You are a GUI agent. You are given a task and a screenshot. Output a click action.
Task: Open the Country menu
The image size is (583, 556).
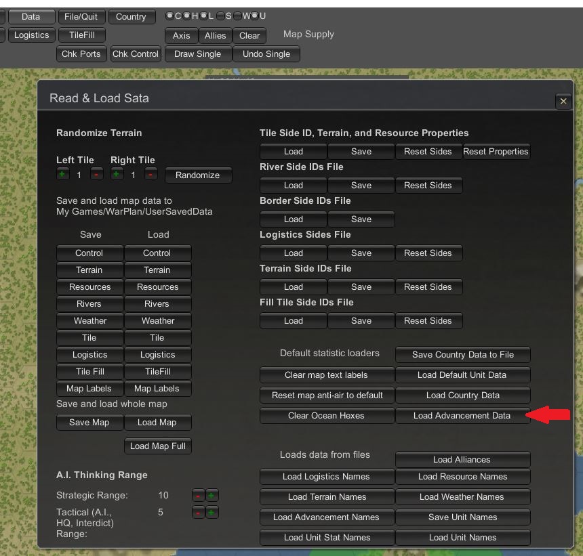[x=131, y=17]
